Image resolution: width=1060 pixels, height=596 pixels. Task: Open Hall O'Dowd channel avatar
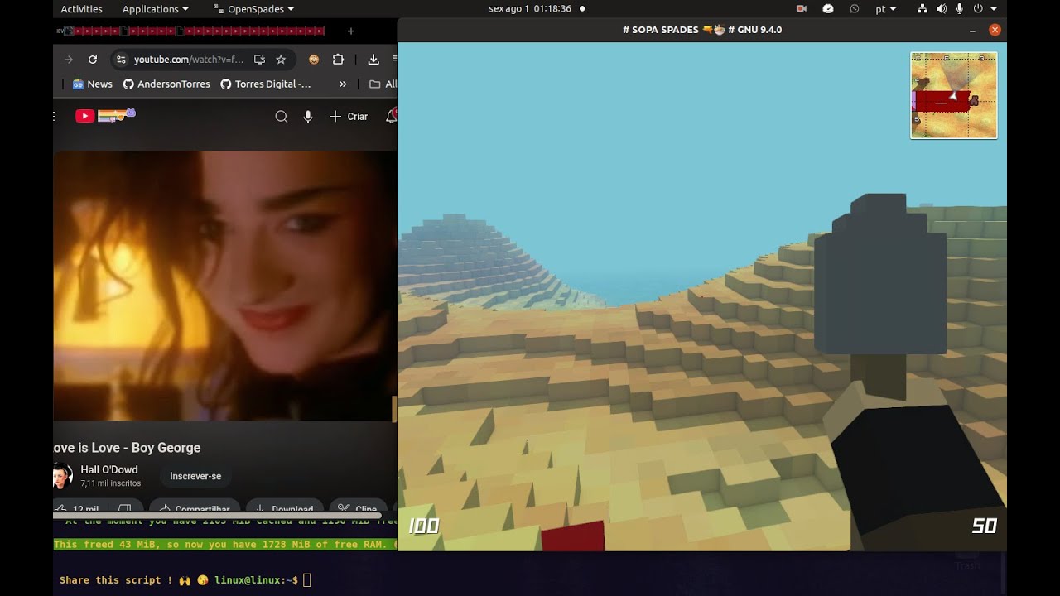[62, 476]
